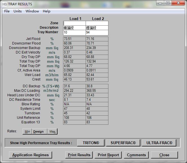
Task: Click Downcomer Flood value 70.71
Action: tap(97, 43)
